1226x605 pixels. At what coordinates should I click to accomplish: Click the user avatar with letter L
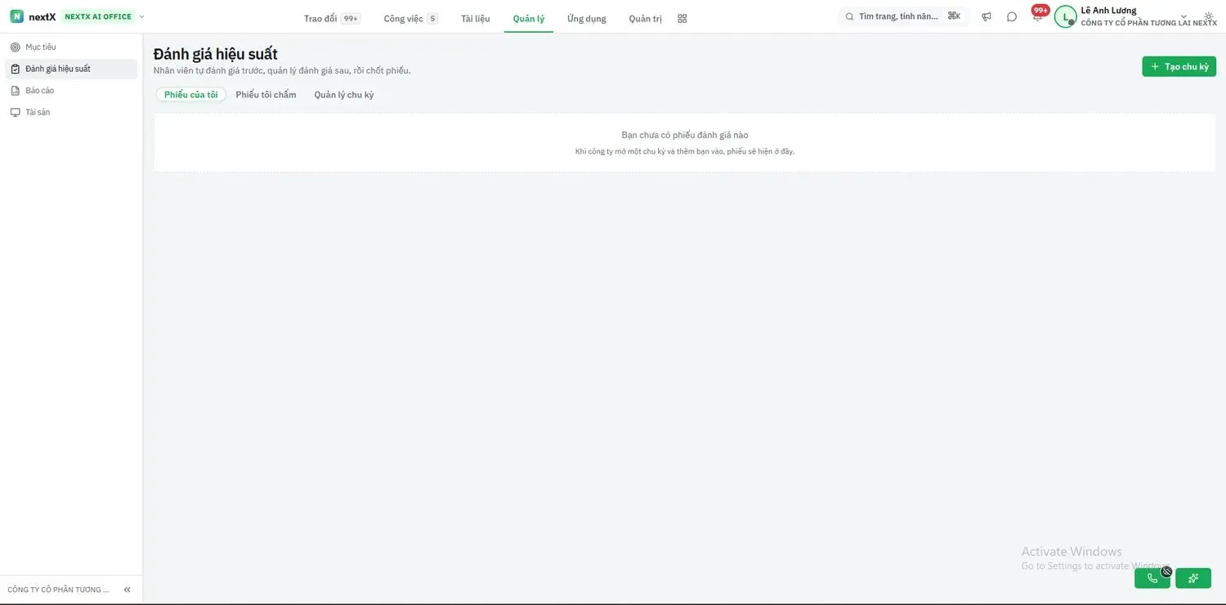point(1065,16)
